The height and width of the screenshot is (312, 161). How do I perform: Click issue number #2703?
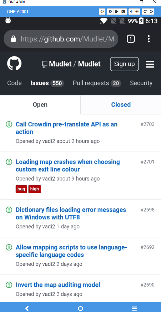pos(147,124)
